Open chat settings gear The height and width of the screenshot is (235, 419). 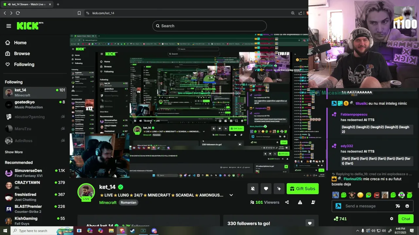tap(392, 219)
